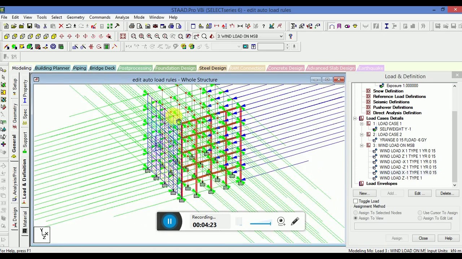
Task: Save the model using the floppy disk icon
Action: (30, 26)
